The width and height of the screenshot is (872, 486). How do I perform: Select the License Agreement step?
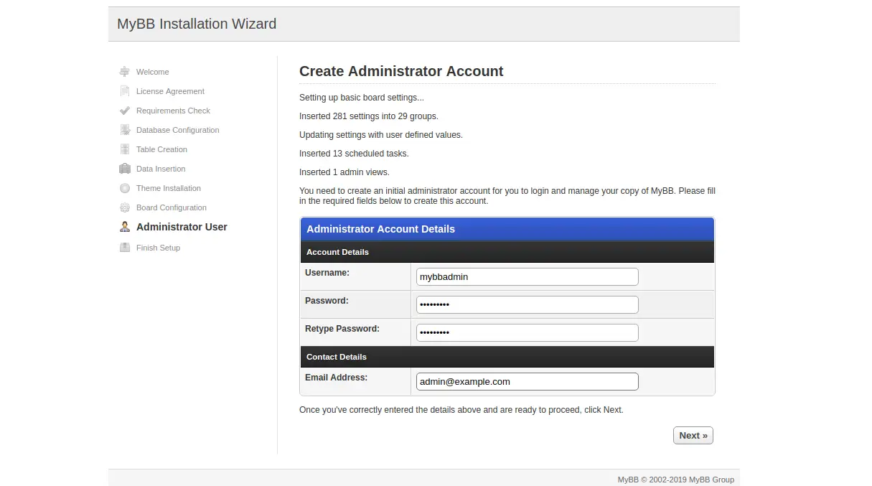[x=170, y=91]
